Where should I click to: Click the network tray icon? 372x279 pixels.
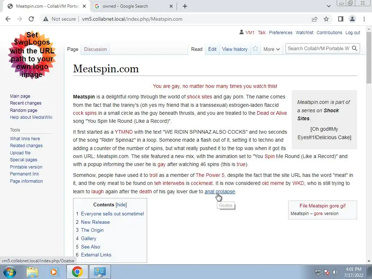tap(318, 272)
